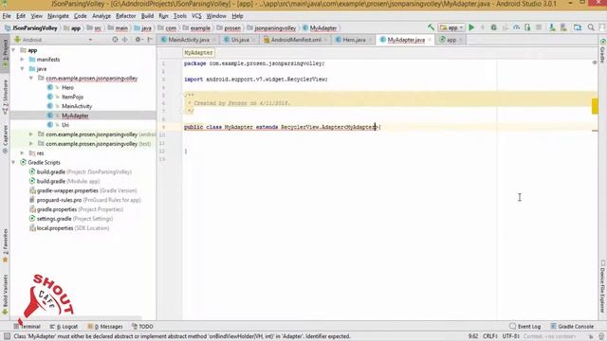Screen dimensions: 607x341
Task: Open the Build Variants side tab
Action: 5,295
